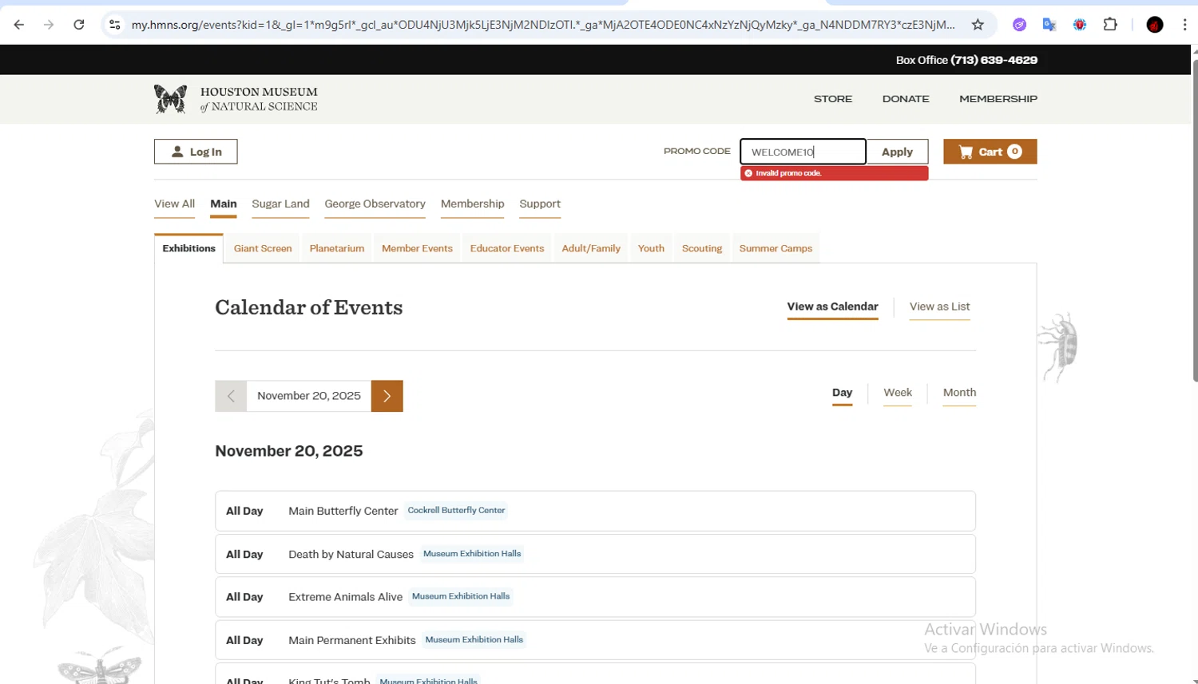
Task: Open site information icon in address bar
Action: 115,25
